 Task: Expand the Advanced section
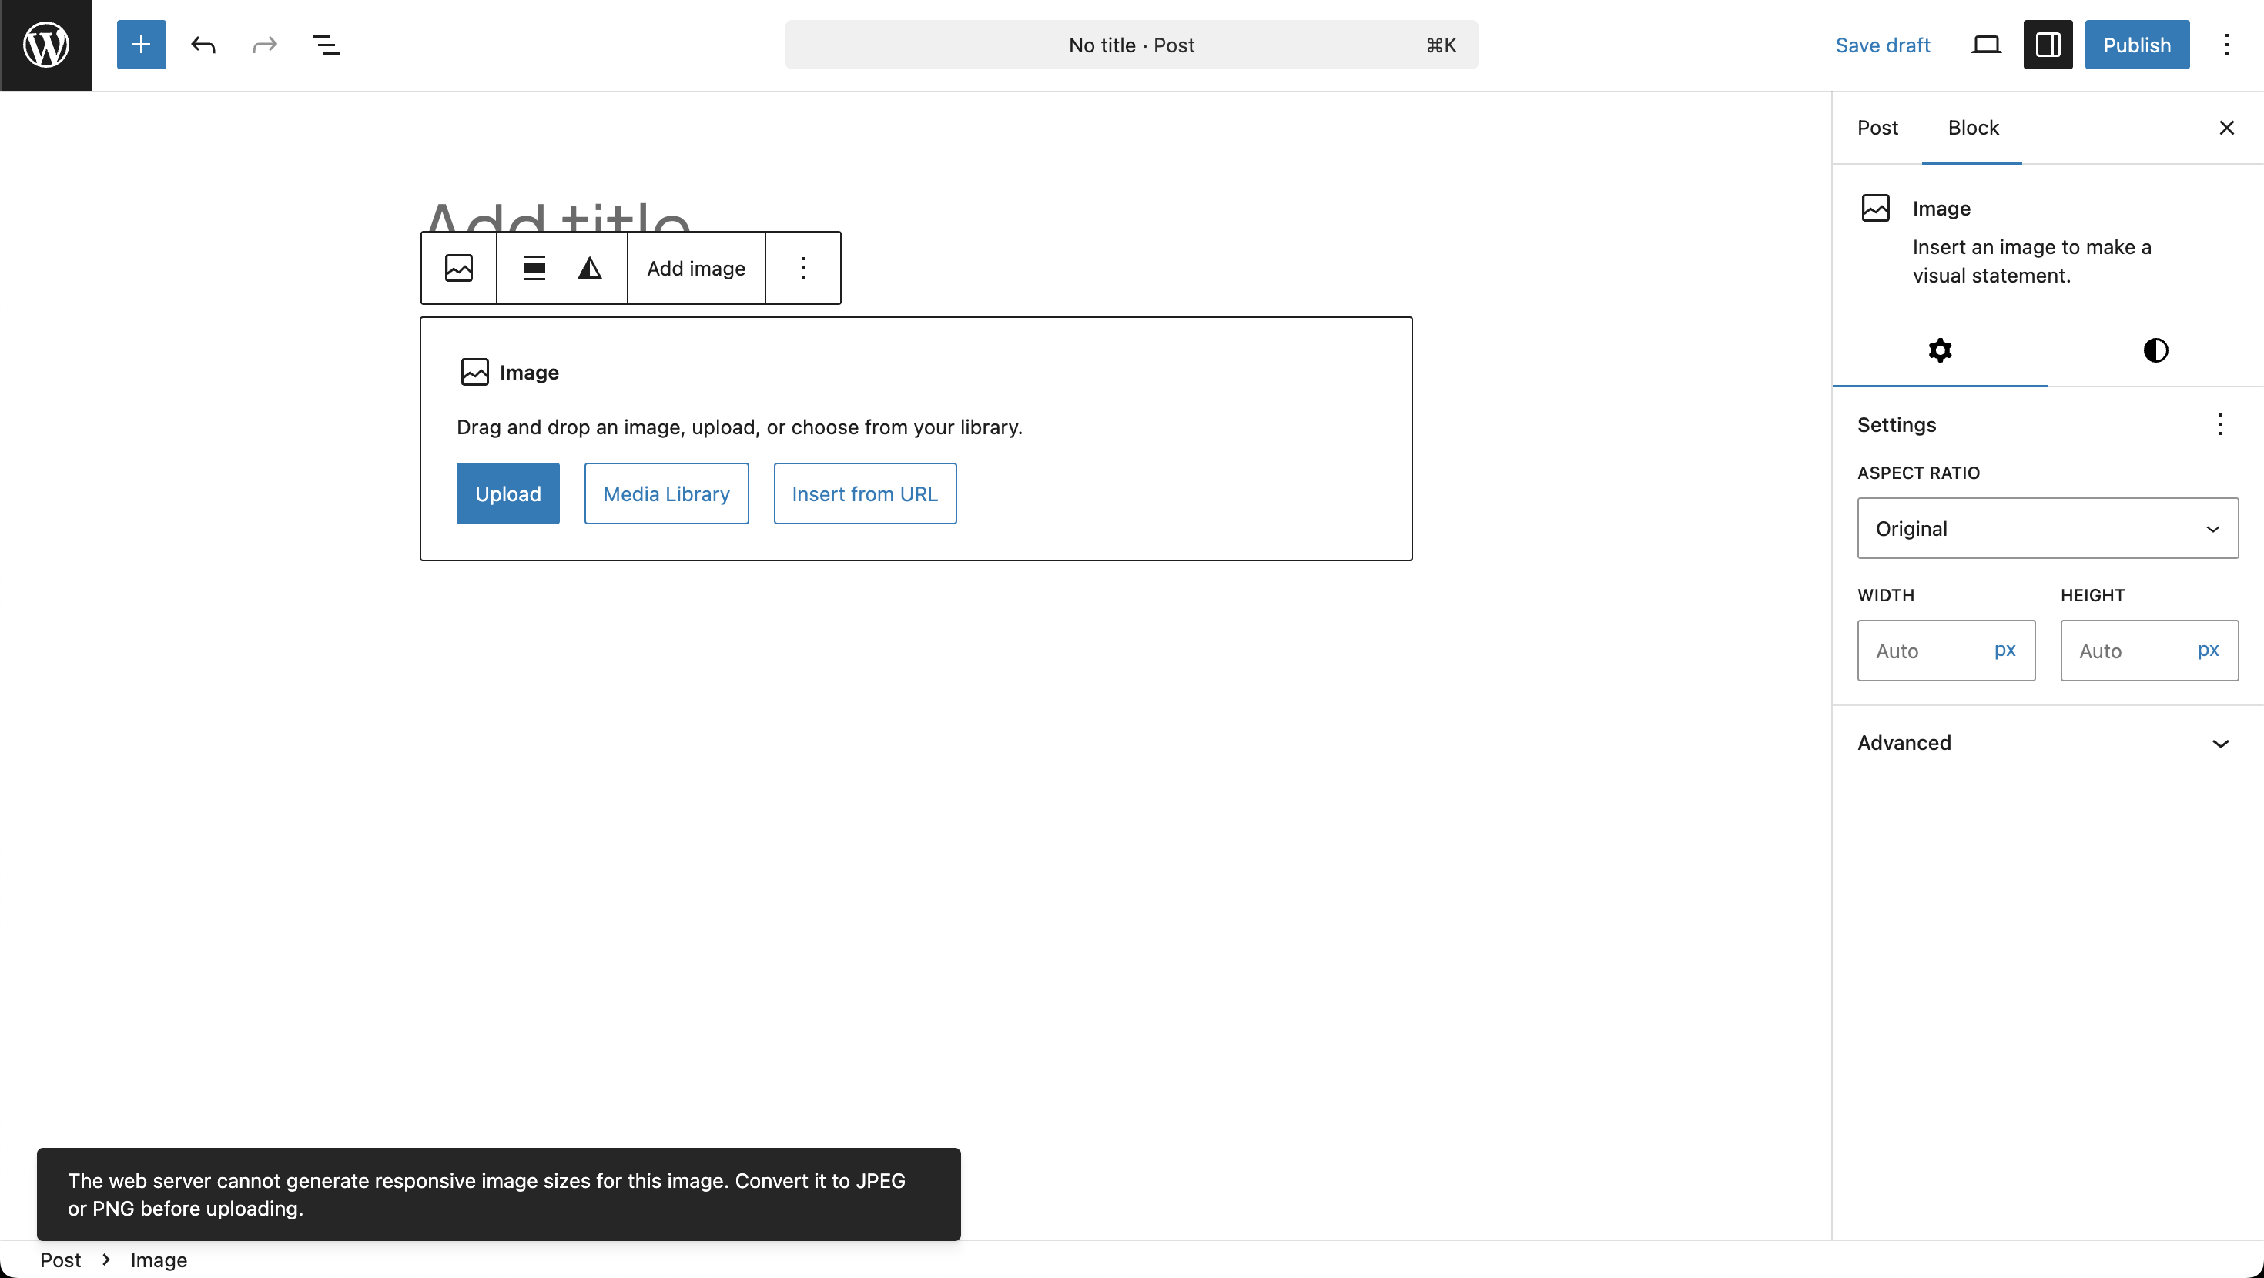2047,743
